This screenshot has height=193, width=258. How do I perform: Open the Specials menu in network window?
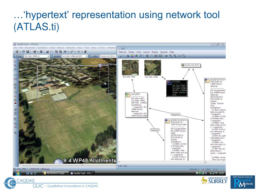[164, 52]
